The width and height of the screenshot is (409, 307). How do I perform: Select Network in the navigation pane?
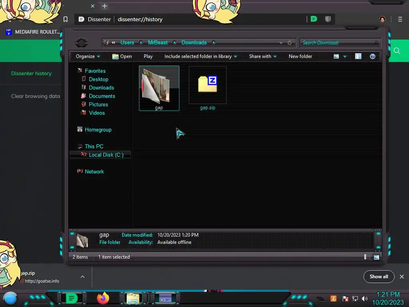click(x=94, y=171)
